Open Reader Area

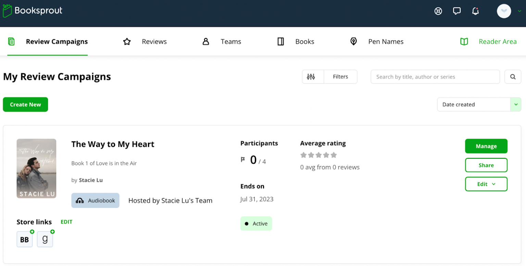click(x=498, y=41)
